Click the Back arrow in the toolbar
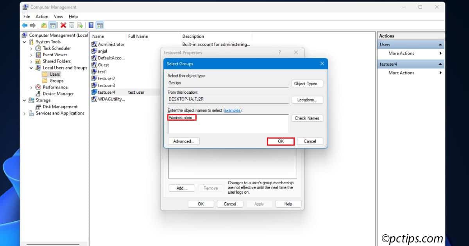The width and height of the screenshot is (469, 246). pos(24,25)
